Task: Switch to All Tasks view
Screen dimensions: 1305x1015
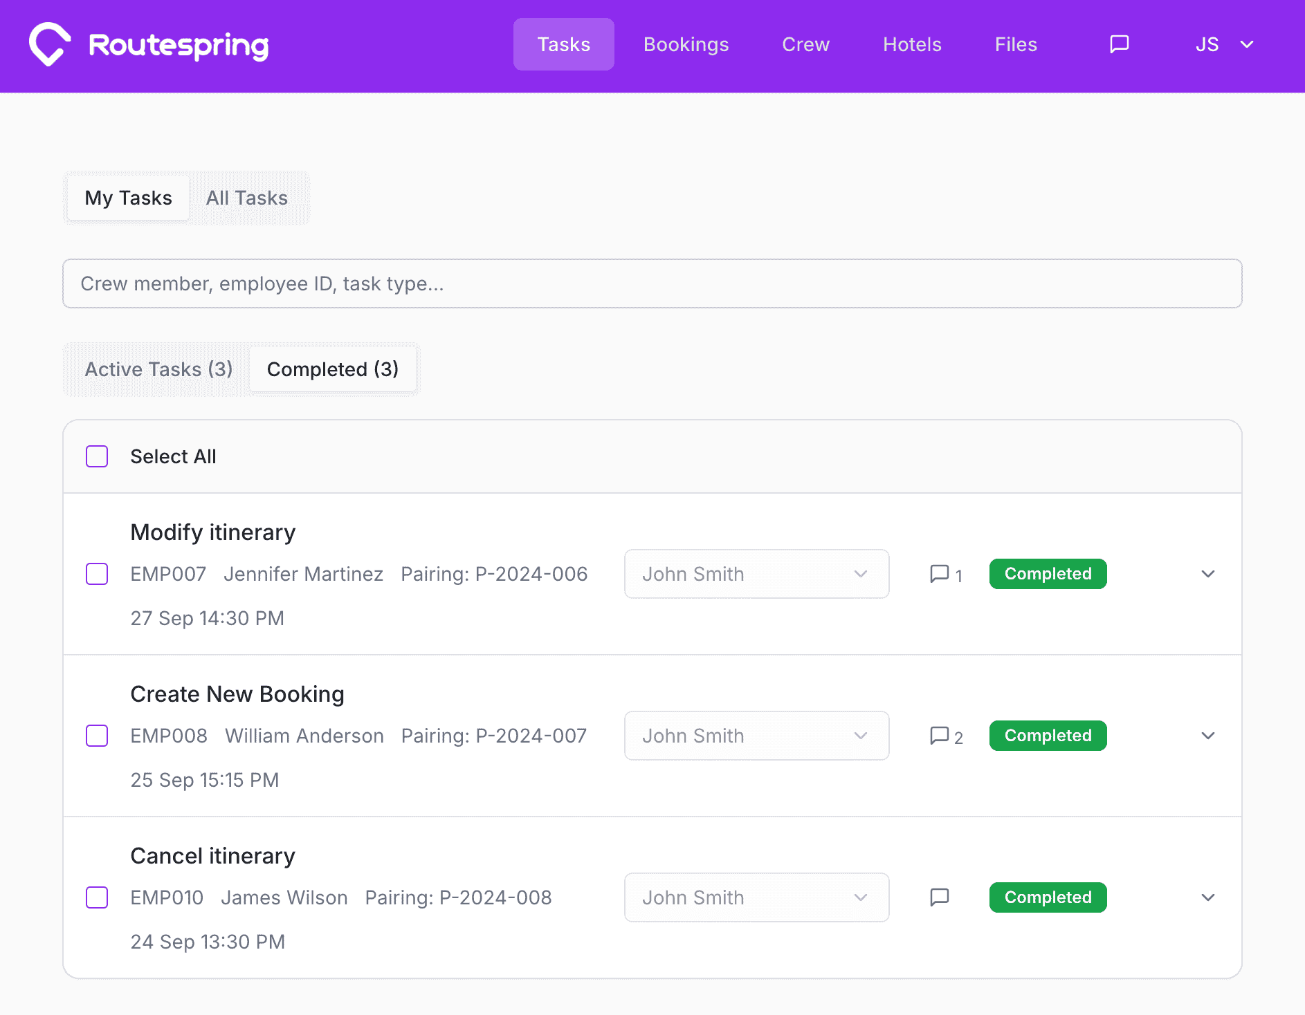Action: click(x=246, y=198)
